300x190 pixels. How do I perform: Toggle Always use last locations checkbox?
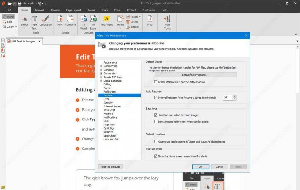coord(156,142)
